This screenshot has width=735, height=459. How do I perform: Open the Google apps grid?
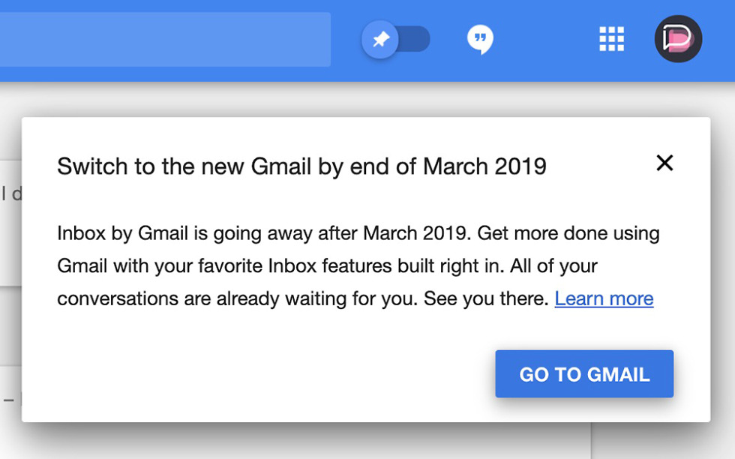[611, 39]
